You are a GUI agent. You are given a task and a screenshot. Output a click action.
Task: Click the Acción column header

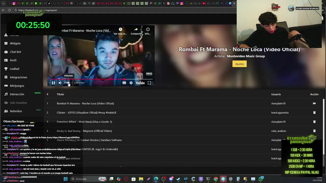point(314,94)
